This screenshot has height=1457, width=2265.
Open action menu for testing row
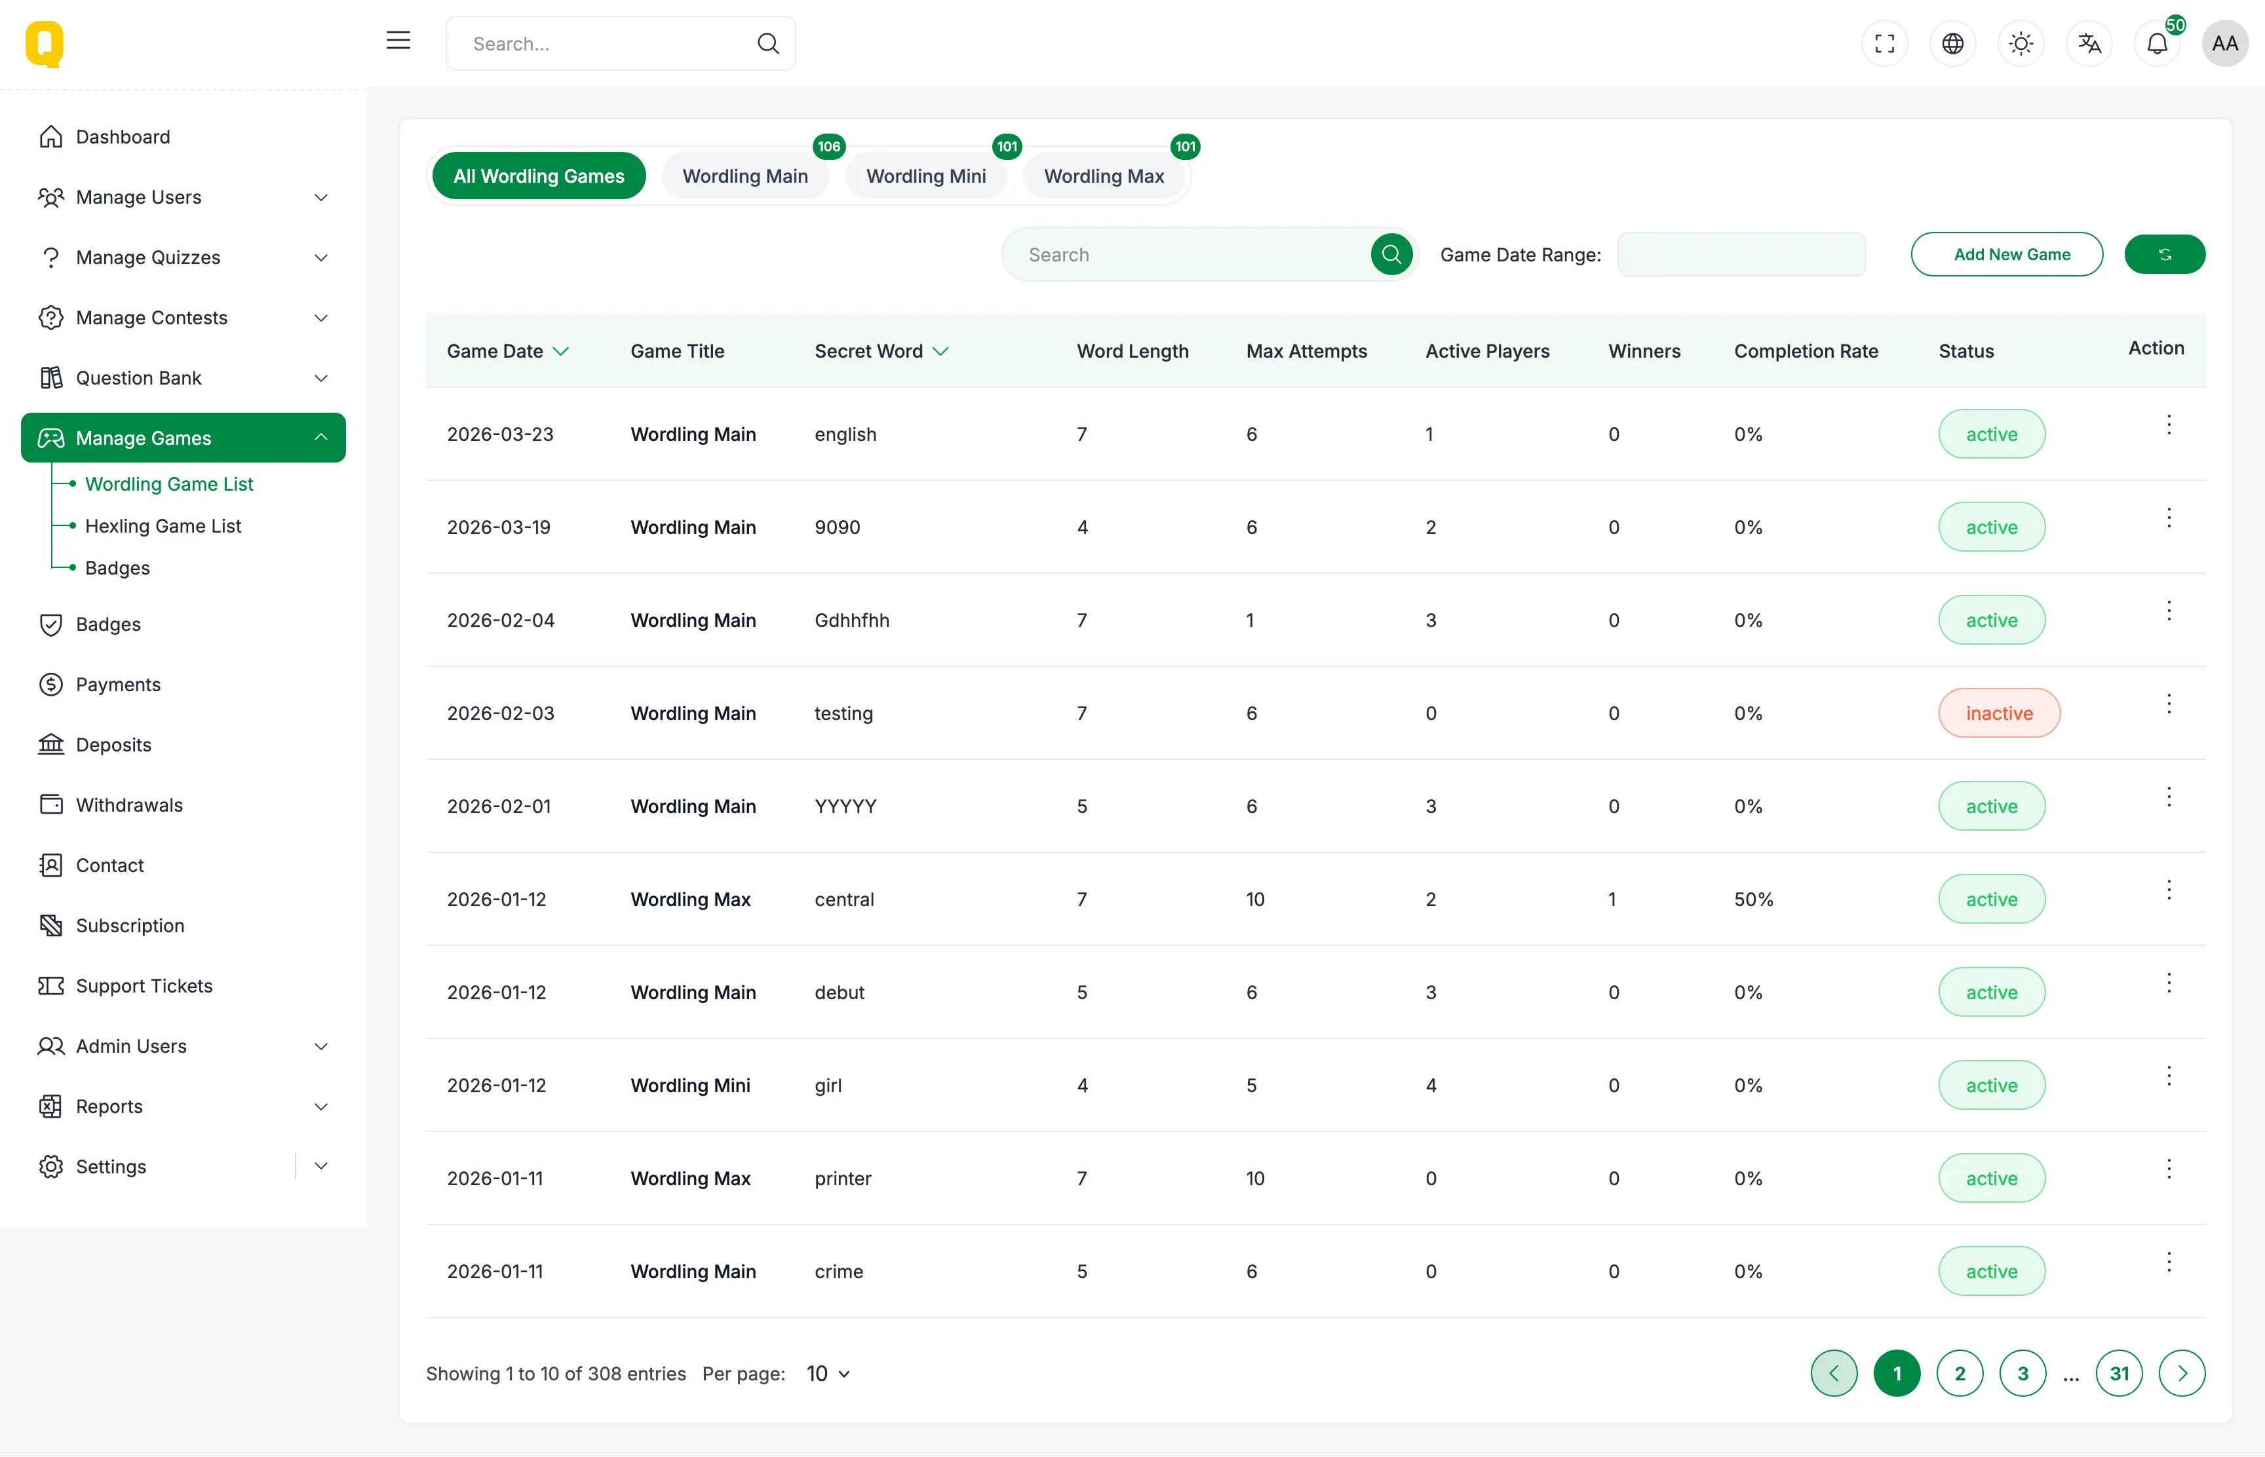click(x=2167, y=704)
